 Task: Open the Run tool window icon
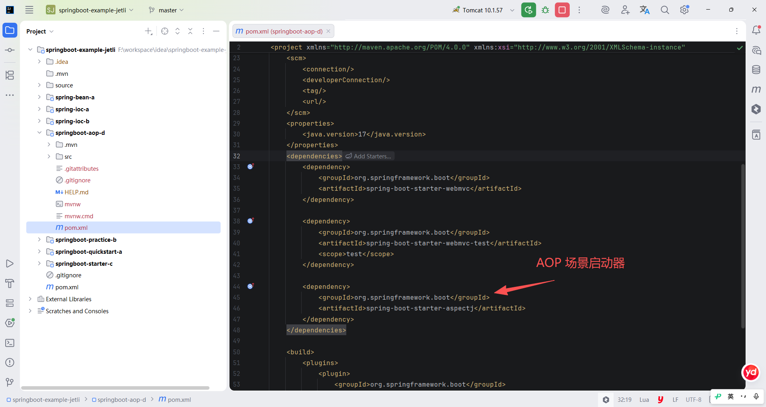point(10,264)
